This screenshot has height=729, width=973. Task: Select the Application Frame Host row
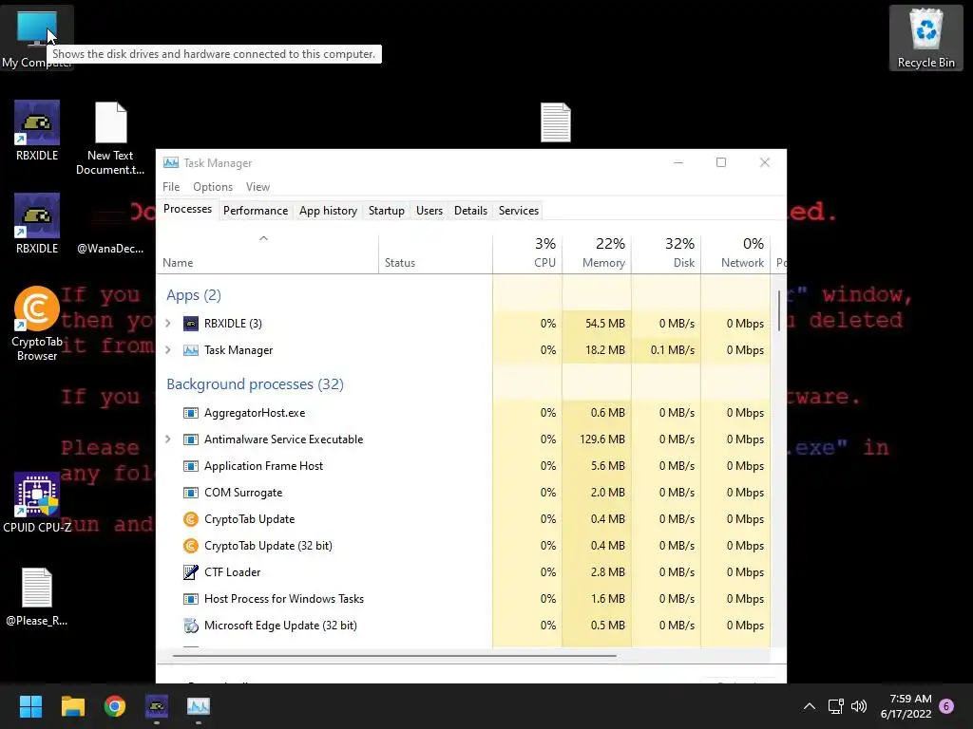(x=464, y=466)
